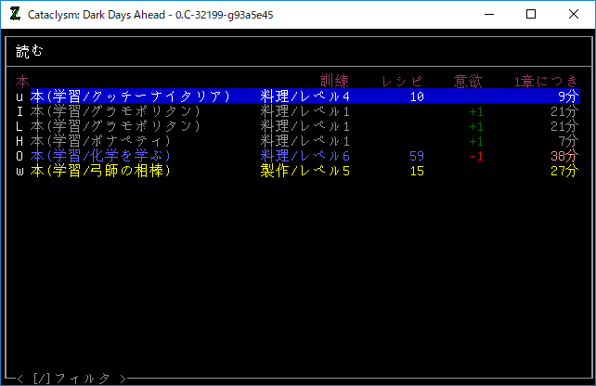596x386 pixels.
Task: Click the Cataclysm app icon in title bar
Action: pos(14,15)
